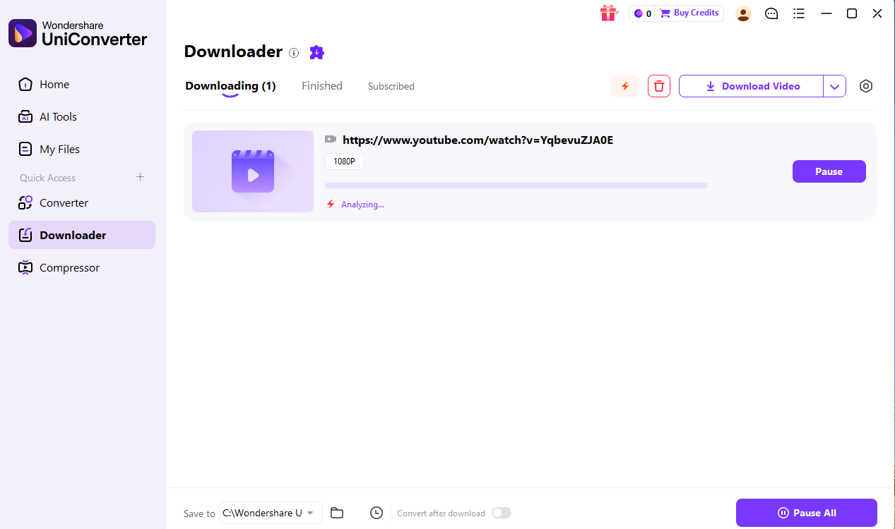
Task: Add a Quick Access item with plus
Action: (x=140, y=177)
